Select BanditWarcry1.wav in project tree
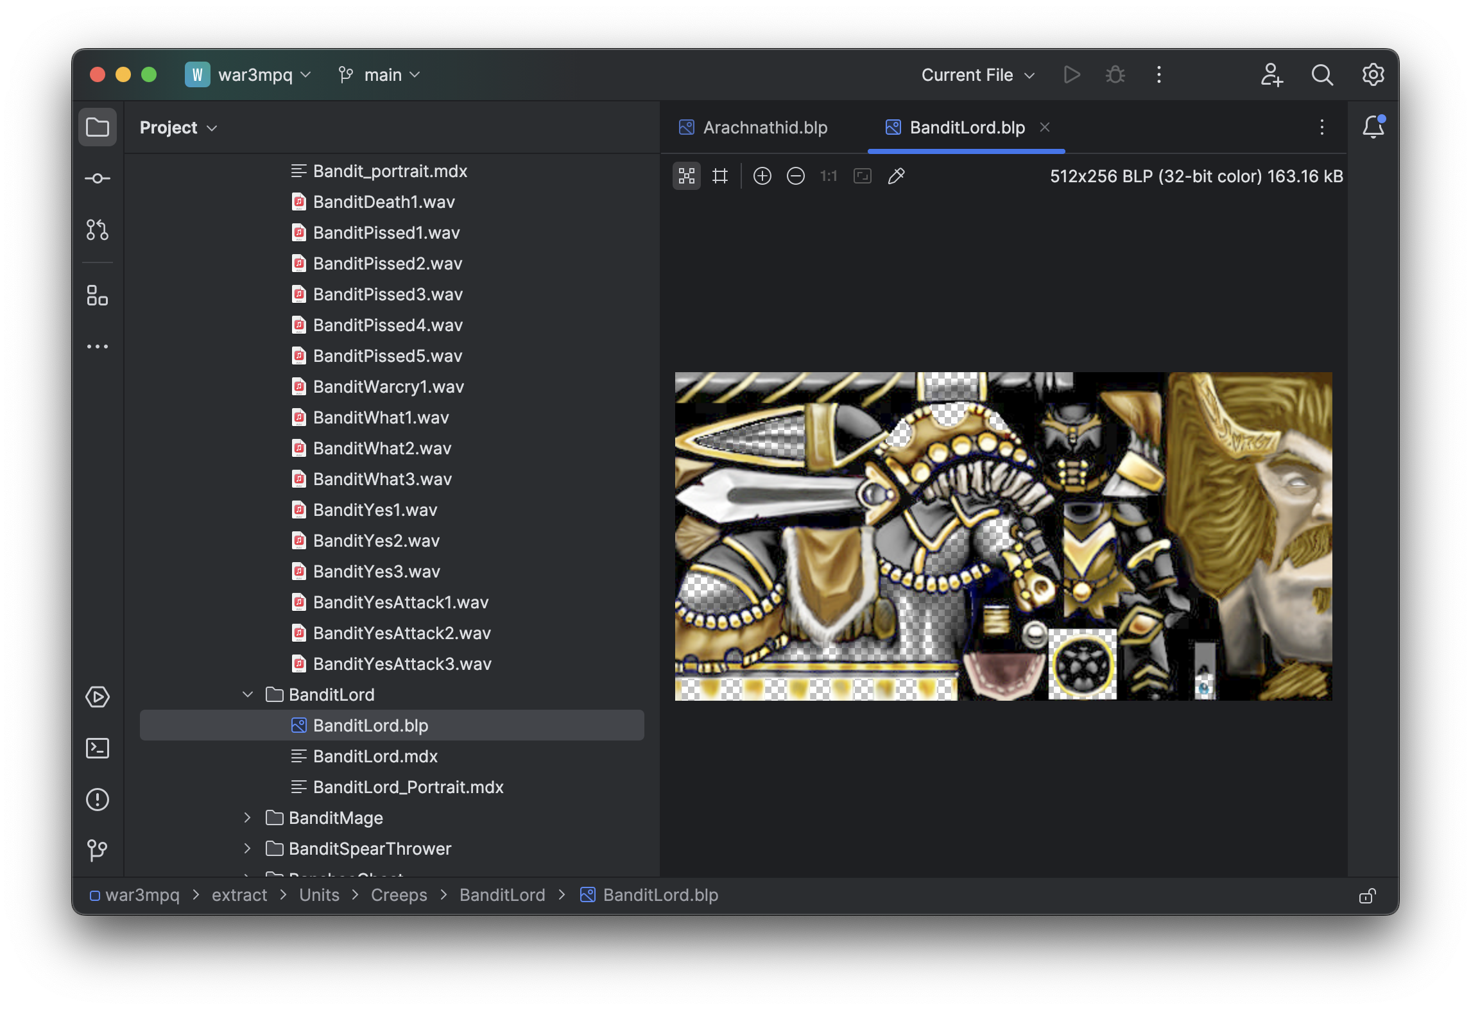This screenshot has width=1471, height=1010. 388,387
